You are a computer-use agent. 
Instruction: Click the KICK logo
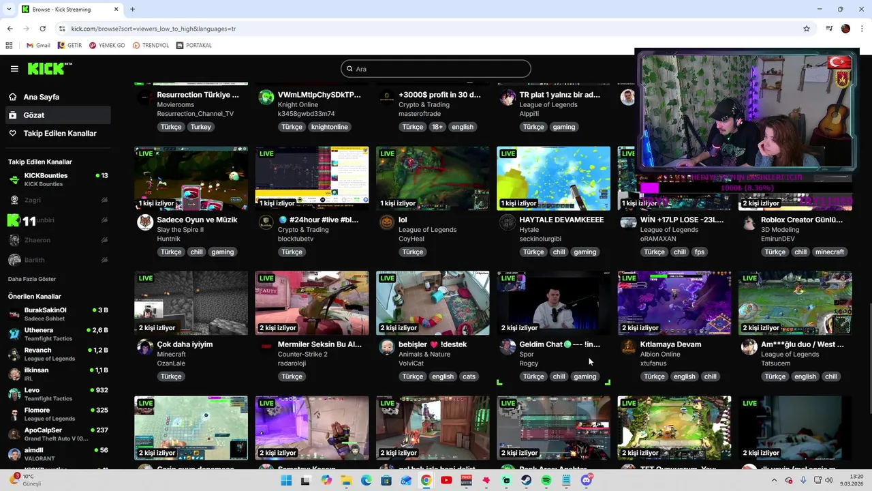click(49, 68)
